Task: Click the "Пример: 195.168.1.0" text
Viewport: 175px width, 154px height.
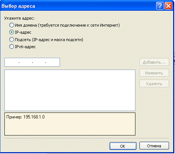Action: pyautogui.click(x=26, y=117)
